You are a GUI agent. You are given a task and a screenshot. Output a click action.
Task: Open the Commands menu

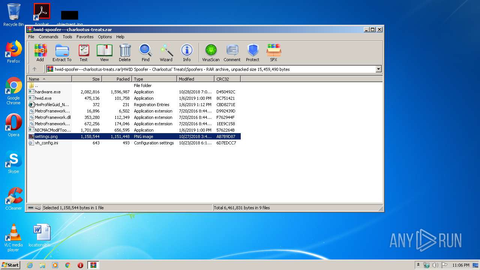point(48,37)
